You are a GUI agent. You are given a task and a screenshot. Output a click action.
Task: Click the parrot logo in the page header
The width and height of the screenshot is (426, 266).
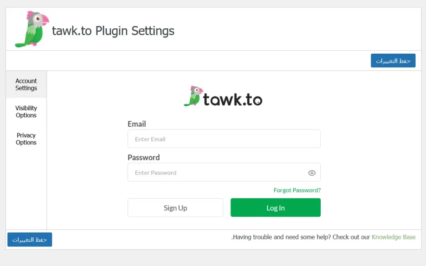(x=32, y=29)
